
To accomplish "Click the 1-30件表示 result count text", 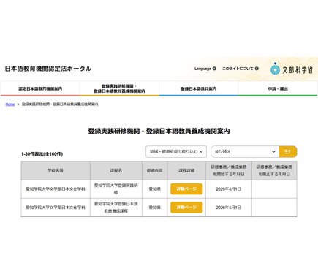I will 42,154.
